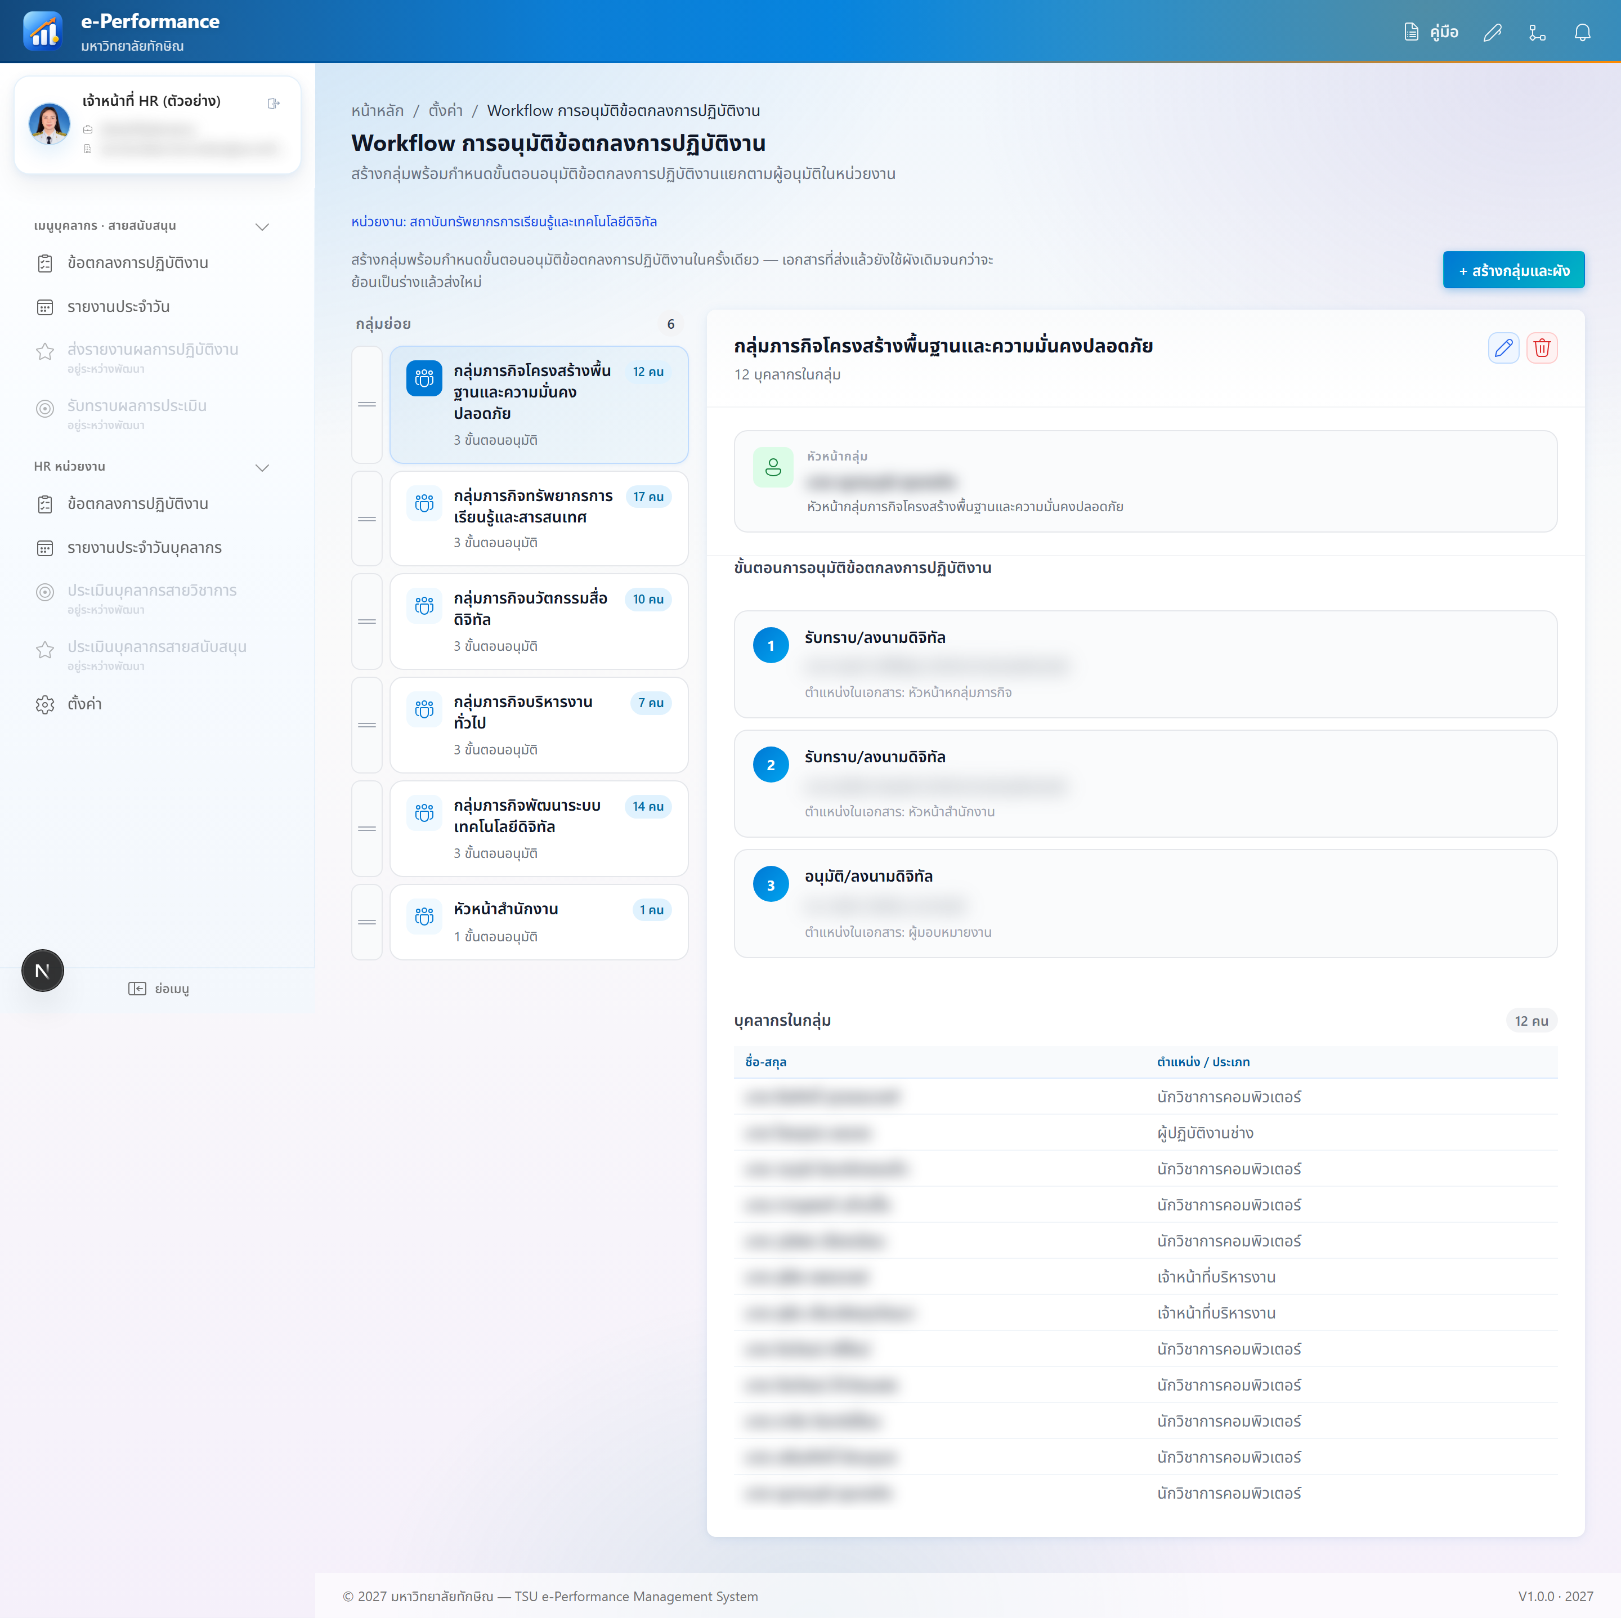Edit the selected group with pencil icon
Screen dimensions: 1621x1618
pyautogui.click(x=1503, y=347)
